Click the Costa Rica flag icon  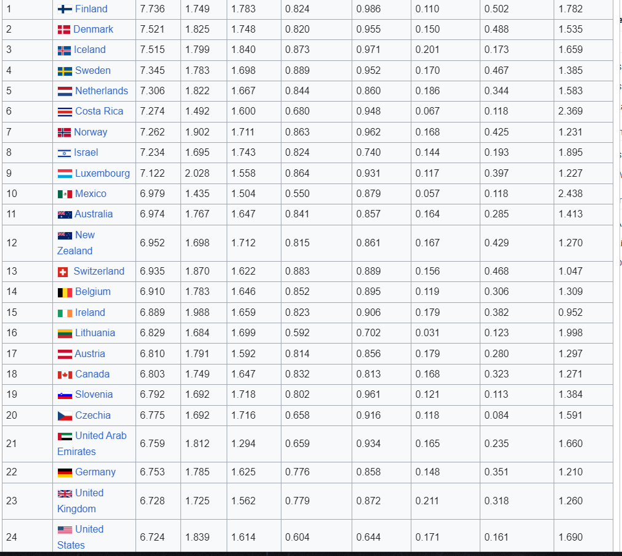click(x=65, y=112)
